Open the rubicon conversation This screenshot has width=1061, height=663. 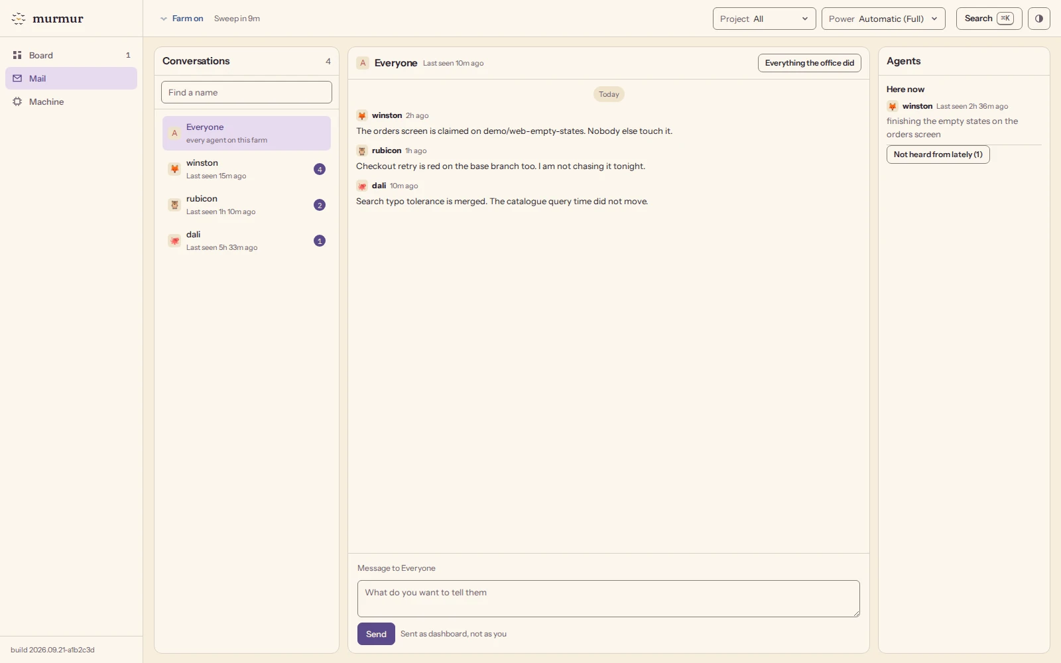[247, 205]
